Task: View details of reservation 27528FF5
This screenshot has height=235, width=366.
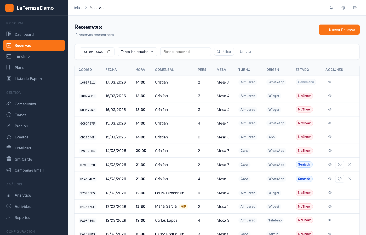Action: (x=330, y=193)
